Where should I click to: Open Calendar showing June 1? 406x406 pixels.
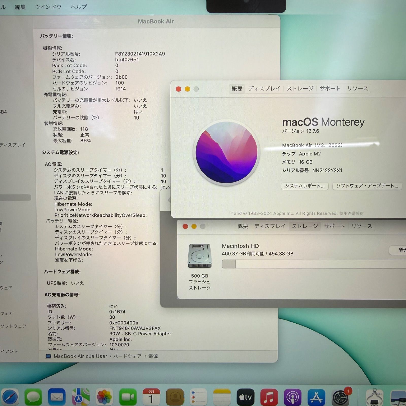tap(151, 397)
